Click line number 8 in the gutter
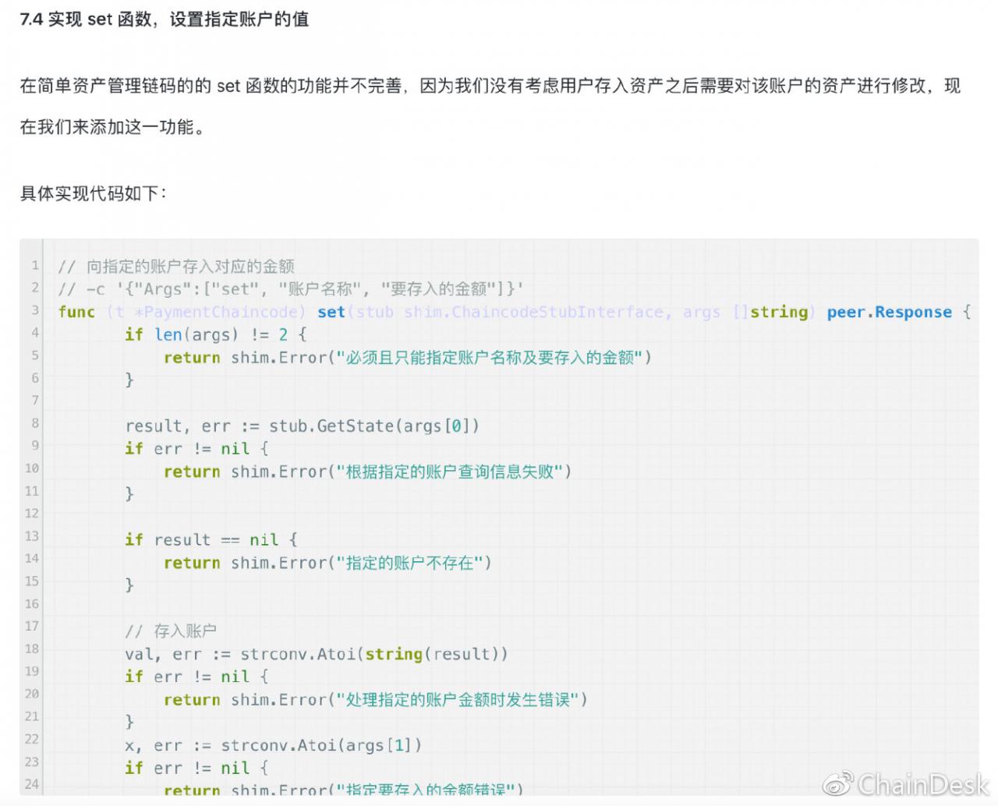 point(35,422)
